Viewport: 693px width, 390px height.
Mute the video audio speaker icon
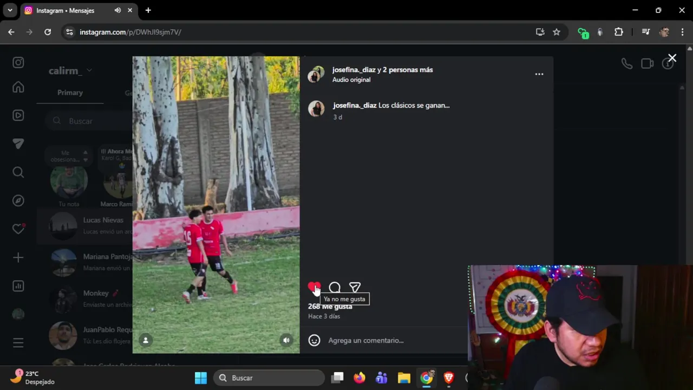click(286, 340)
